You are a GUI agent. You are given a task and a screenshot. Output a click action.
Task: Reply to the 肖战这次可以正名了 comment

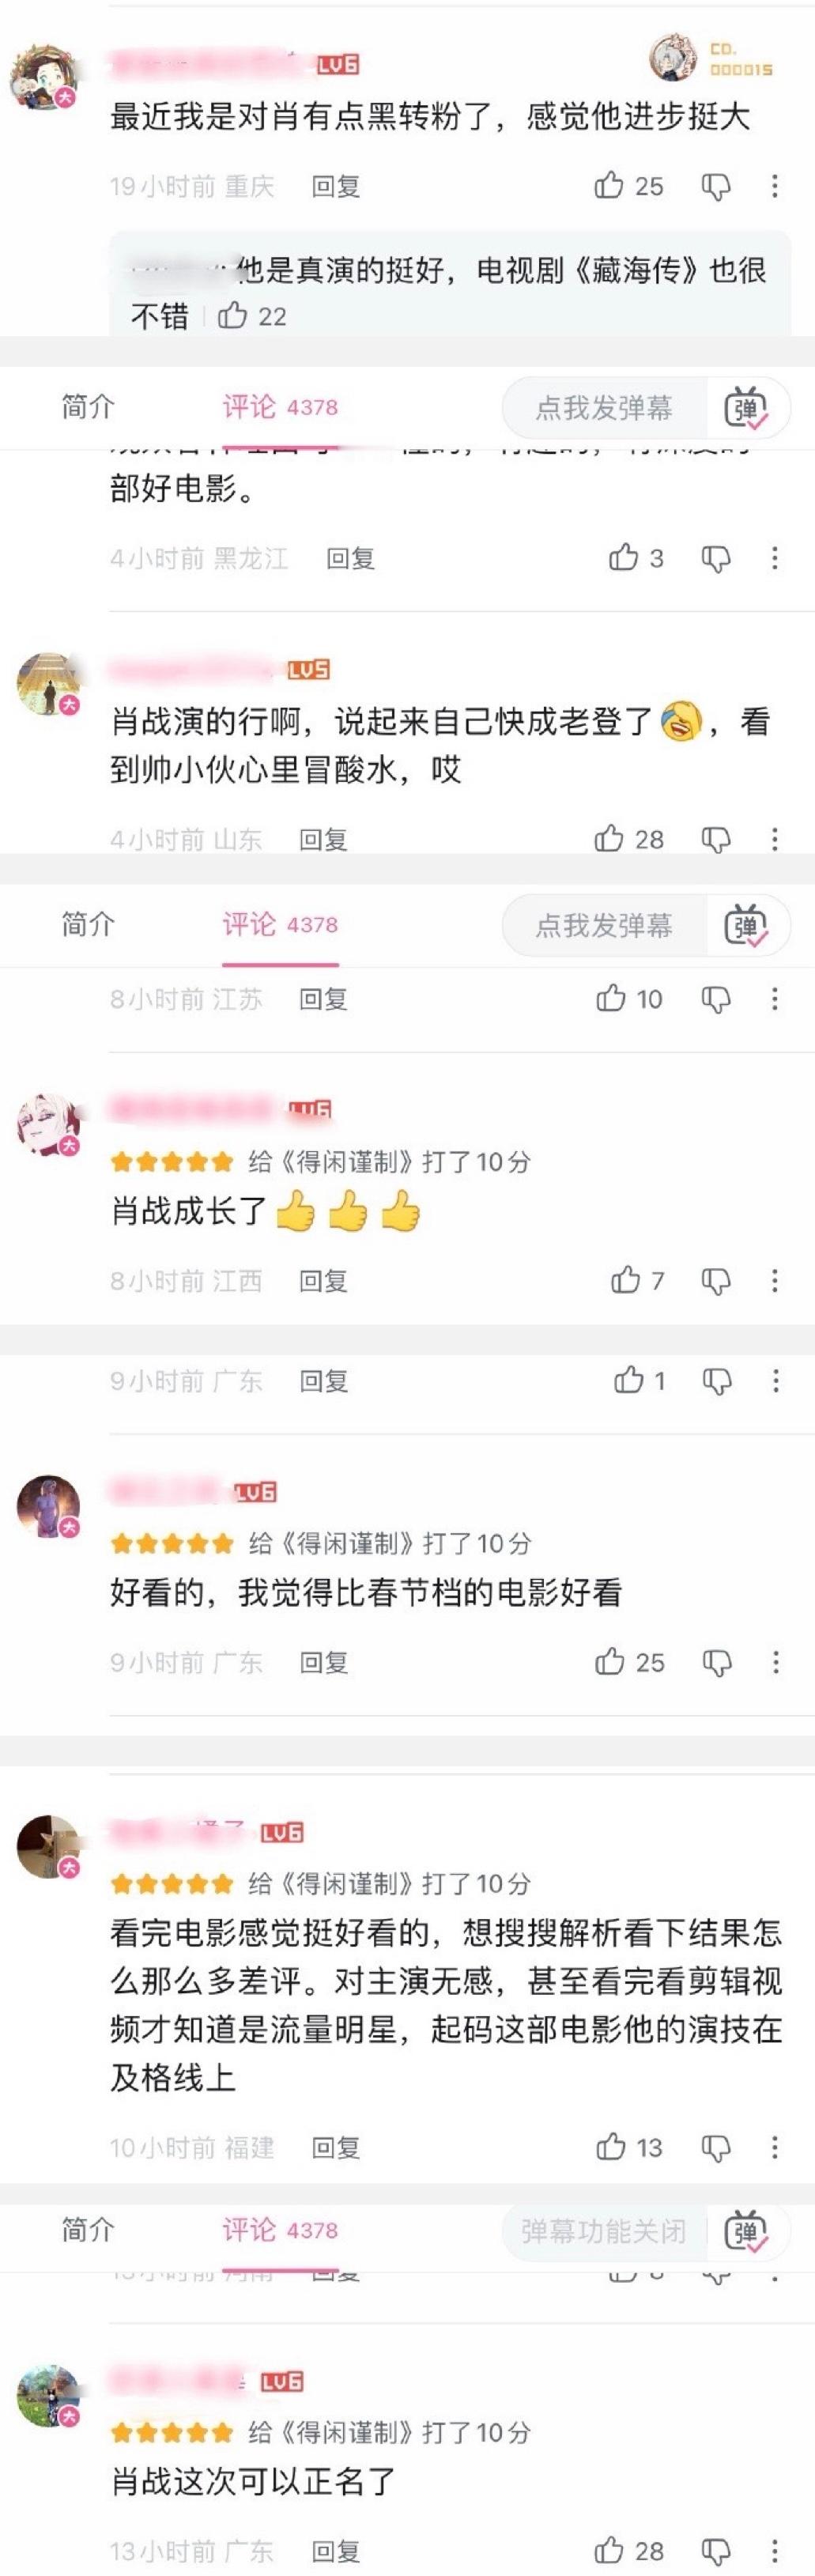335,2551
